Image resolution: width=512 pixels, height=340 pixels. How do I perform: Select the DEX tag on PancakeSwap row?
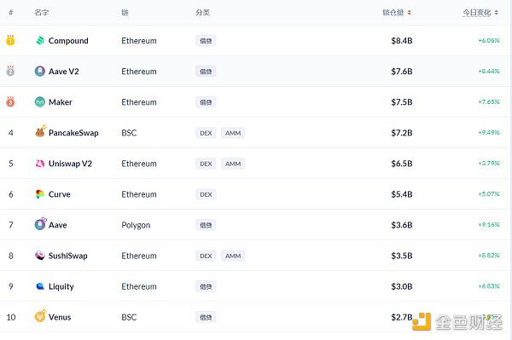coord(206,133)
